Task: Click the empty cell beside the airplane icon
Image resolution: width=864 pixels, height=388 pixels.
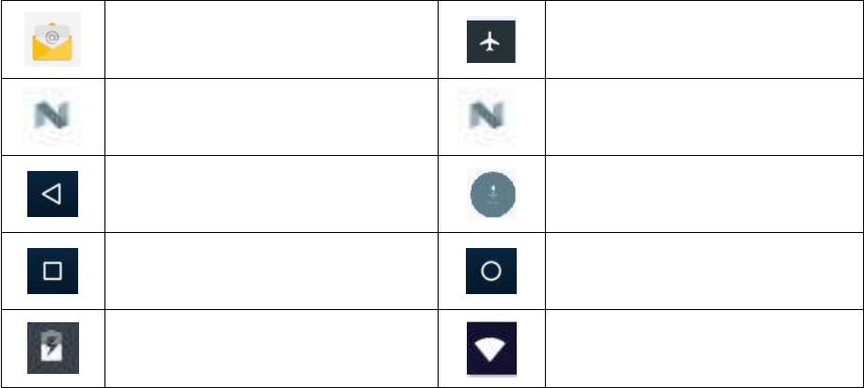Action: 700,40
